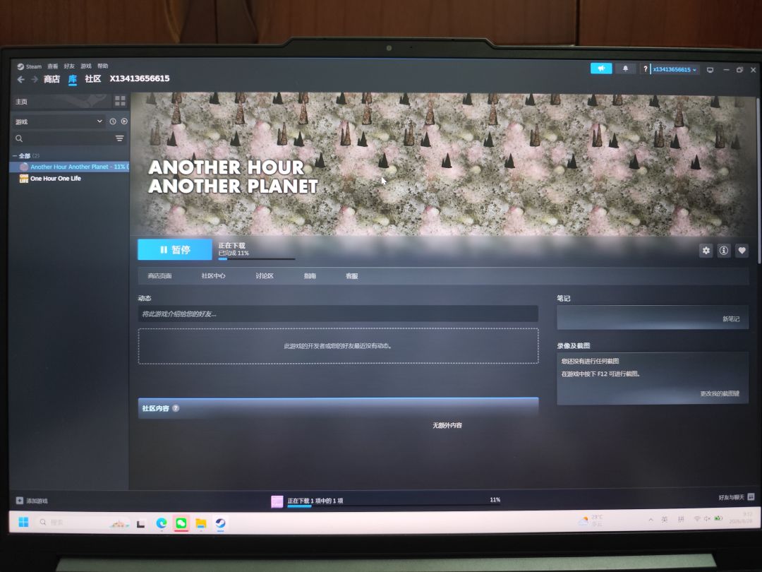Click the download progress bar under 正在下载
The image size is (762, 572).
click(x=257, y=258)
